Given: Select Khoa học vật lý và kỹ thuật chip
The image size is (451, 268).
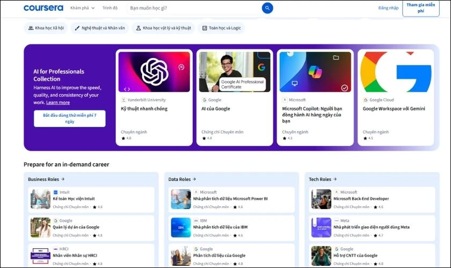Looking at the screenshot, I should [163, 28].
